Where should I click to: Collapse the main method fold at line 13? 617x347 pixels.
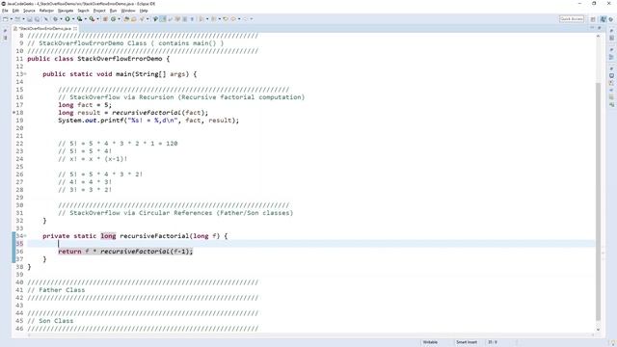[x=25, y=74]
